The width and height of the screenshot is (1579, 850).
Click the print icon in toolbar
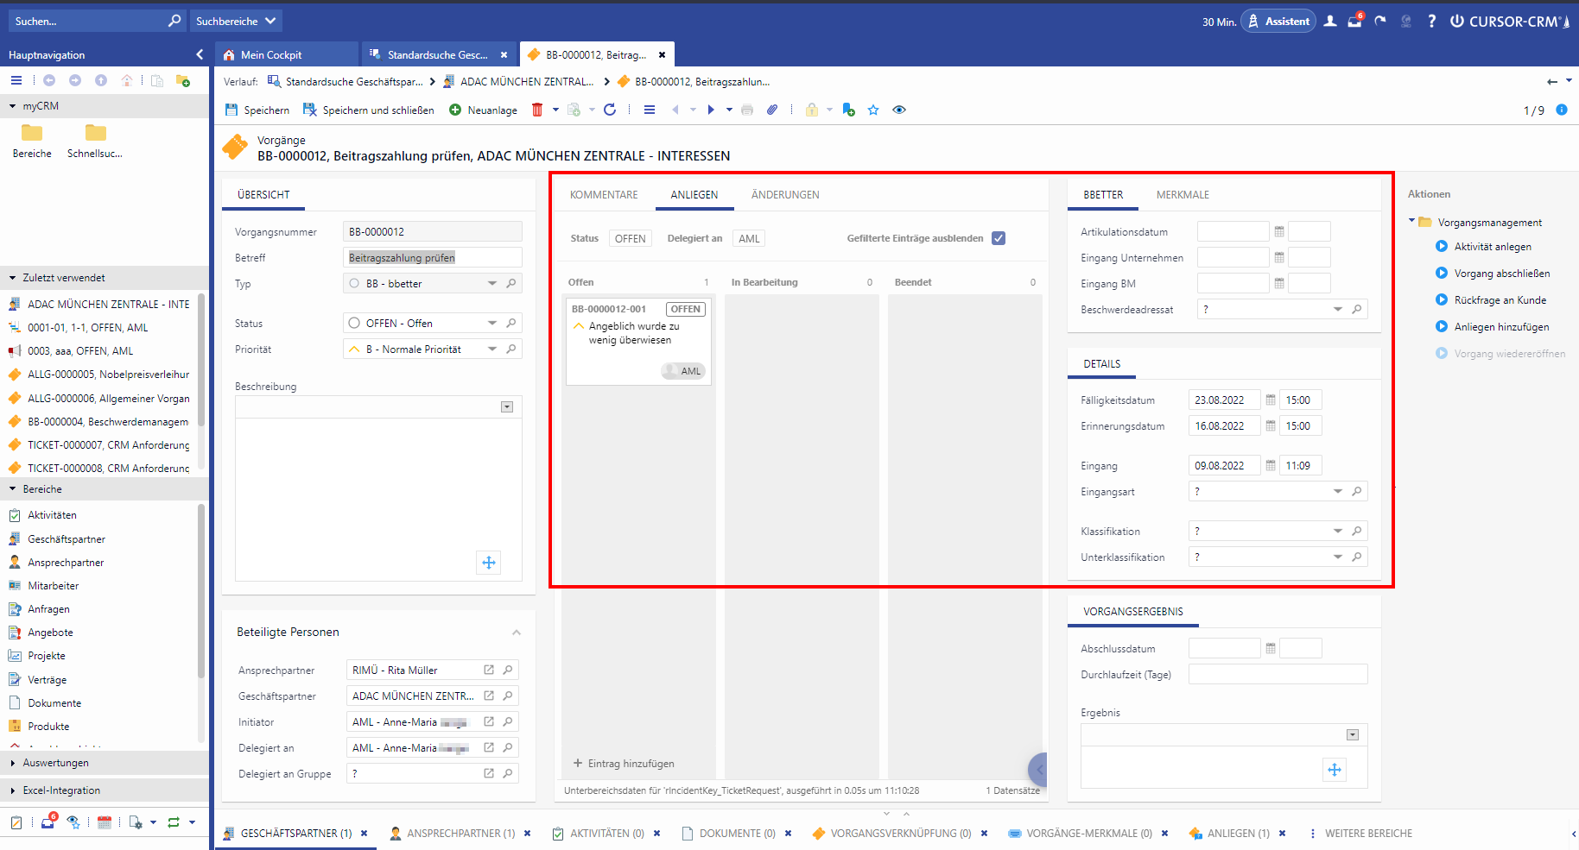[x=747, y=110]
